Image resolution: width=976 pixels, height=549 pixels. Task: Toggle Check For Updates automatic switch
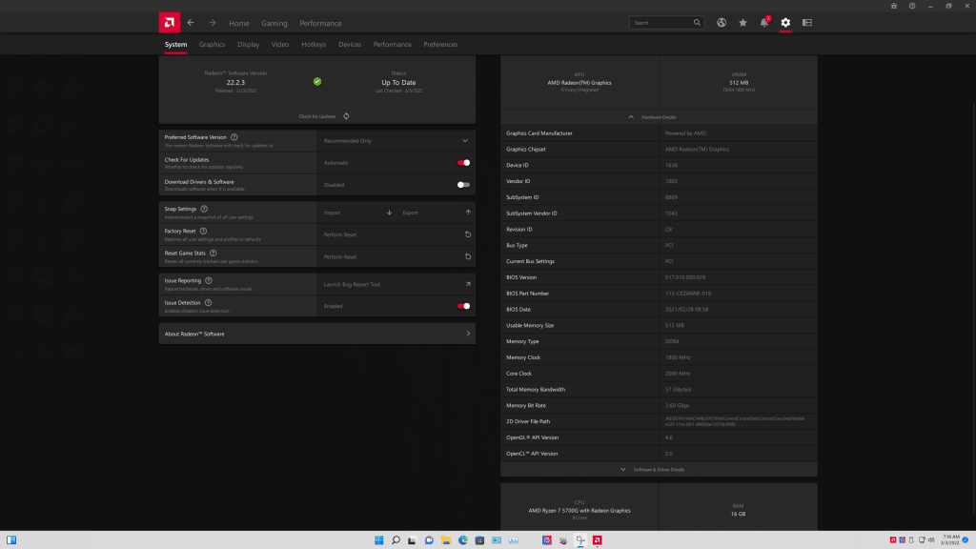[x=463, y=162]
